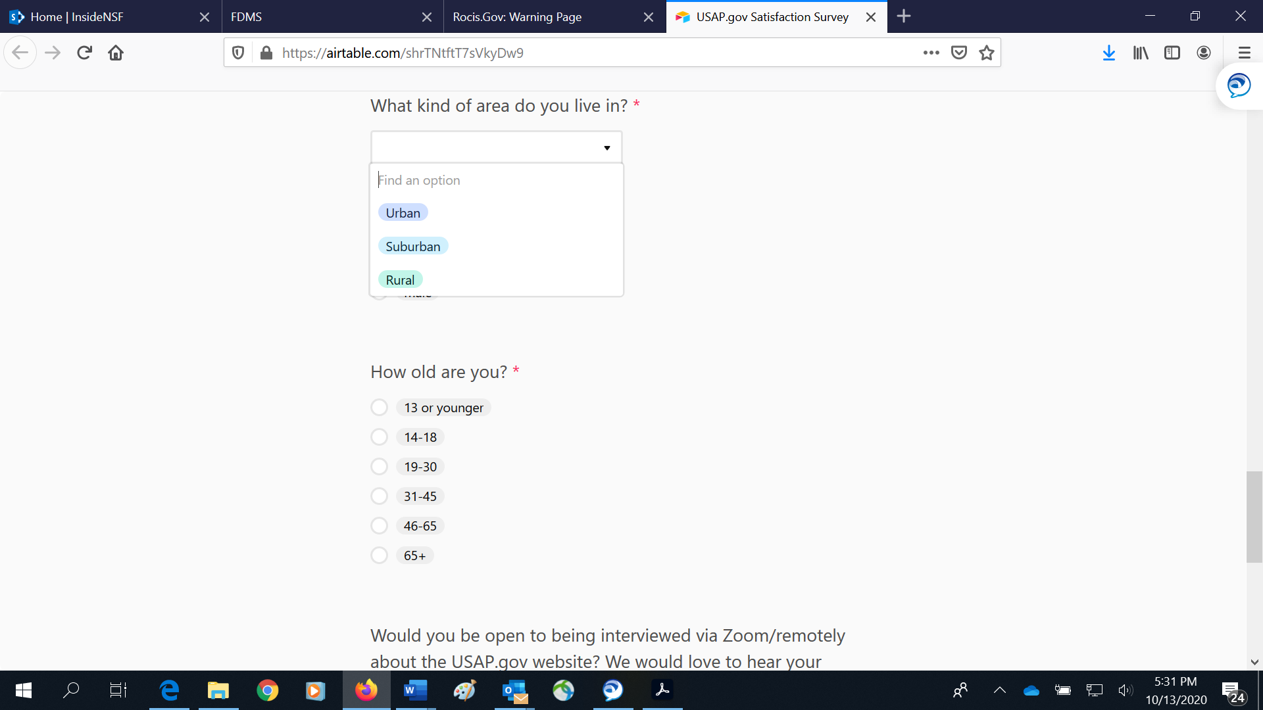Screen dimensions: 1263x710
Task: Choose the 46-65 age option
Action: pyautogui.click(x=380, y=526)
